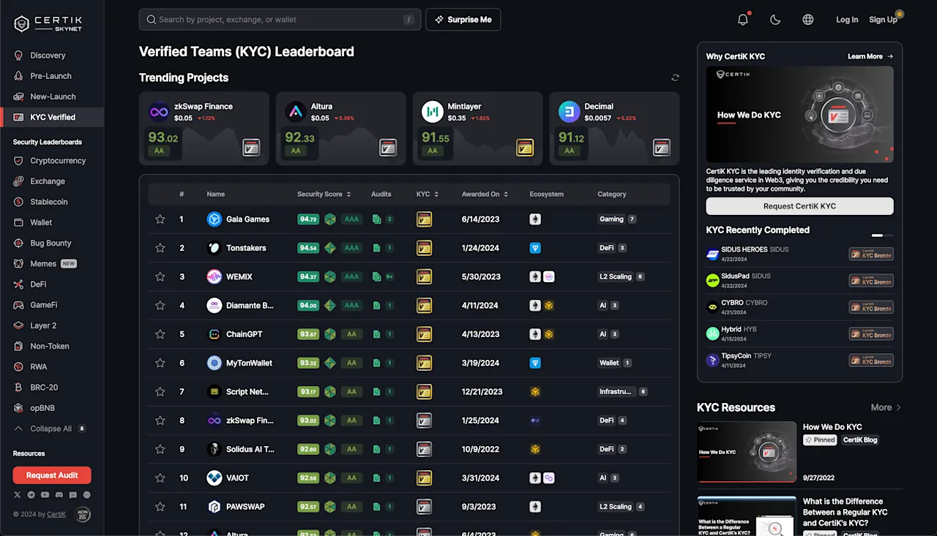Click the Wallet sidebar icon
The height and width of the screenshot is (536, 937).
point(18,222)
